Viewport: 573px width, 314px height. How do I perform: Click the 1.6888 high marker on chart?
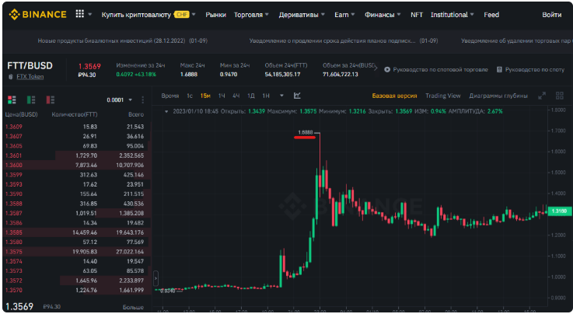[x=306, y=133]
